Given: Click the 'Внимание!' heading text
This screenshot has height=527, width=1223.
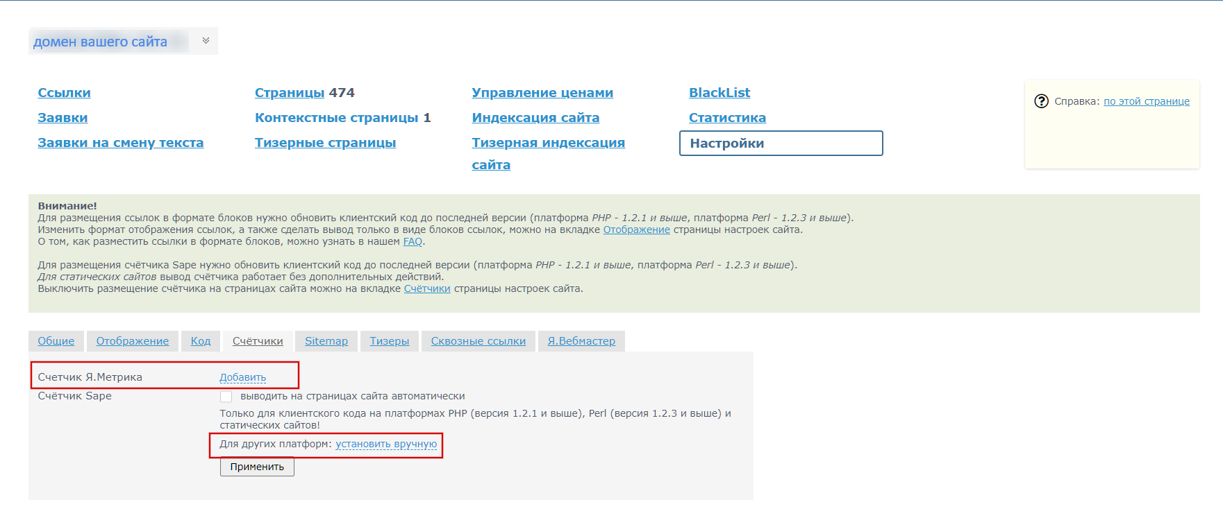Looking at the screenshot, I should tap(67, 206).
